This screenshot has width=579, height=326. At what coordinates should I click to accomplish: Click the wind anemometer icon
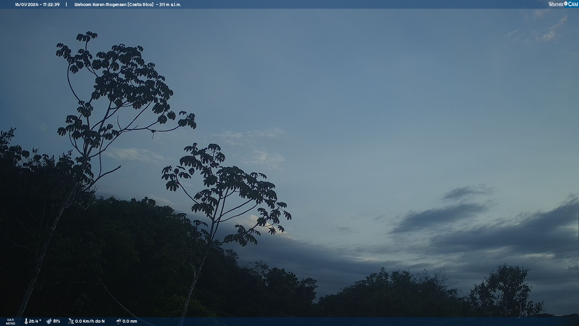pos(71,321)
